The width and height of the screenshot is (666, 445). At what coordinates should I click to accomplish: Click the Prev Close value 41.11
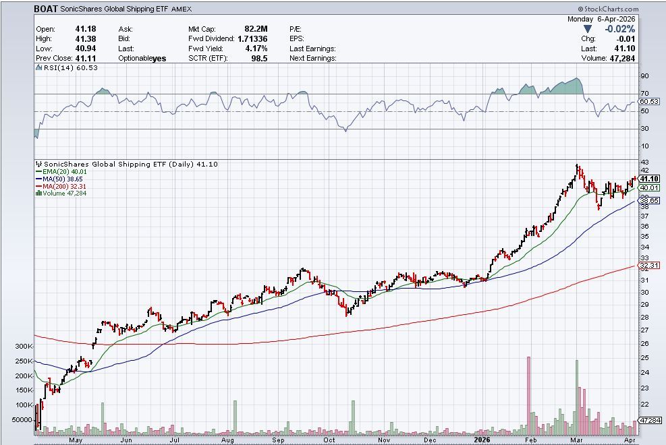tap(86, 59)
